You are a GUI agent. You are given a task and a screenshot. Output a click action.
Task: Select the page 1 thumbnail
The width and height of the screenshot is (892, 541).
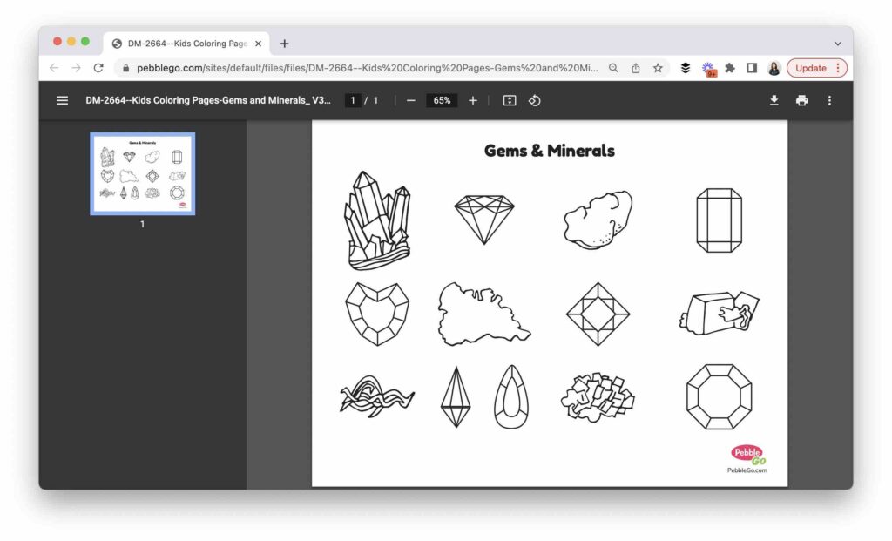[x=143, y=173]
